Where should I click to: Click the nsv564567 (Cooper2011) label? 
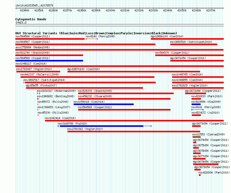click(x=33, y=42)
